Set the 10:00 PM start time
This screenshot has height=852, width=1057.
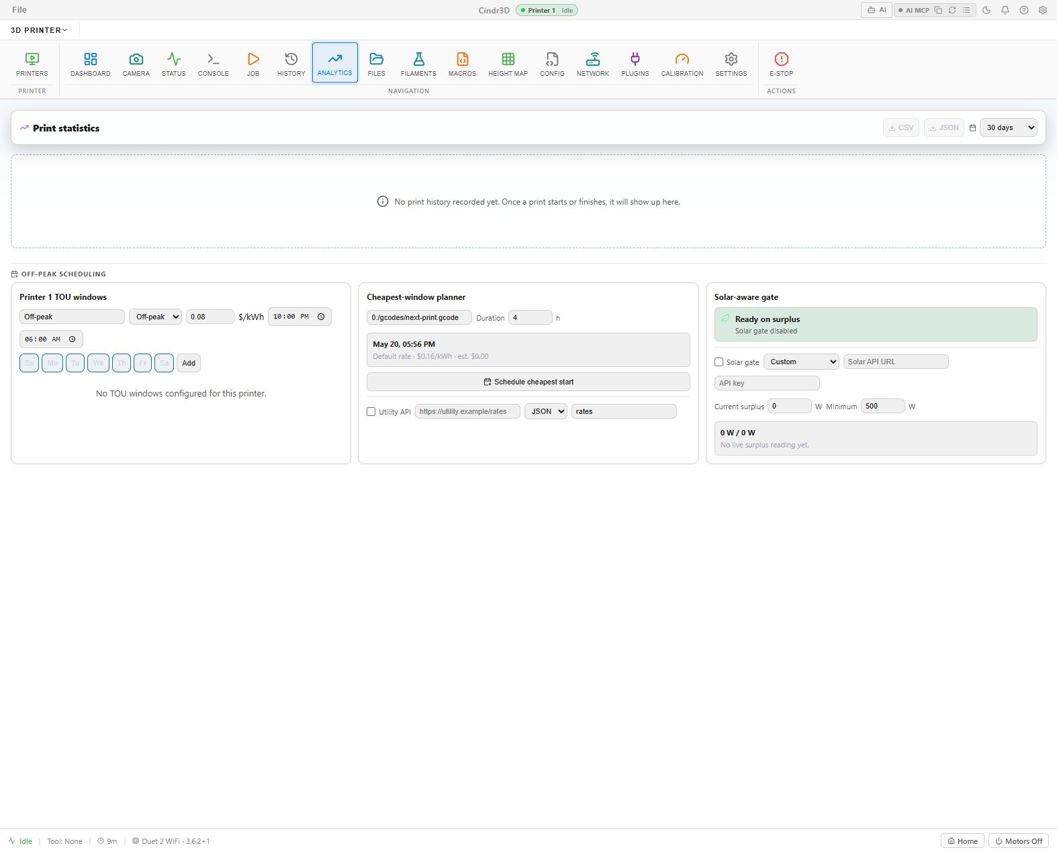pyautogui.click(x=300, y=317)
